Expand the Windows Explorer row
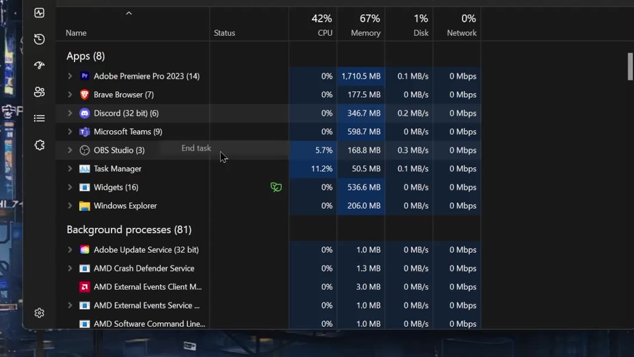The width and height of the screenshot is (634, 357). 70,206
